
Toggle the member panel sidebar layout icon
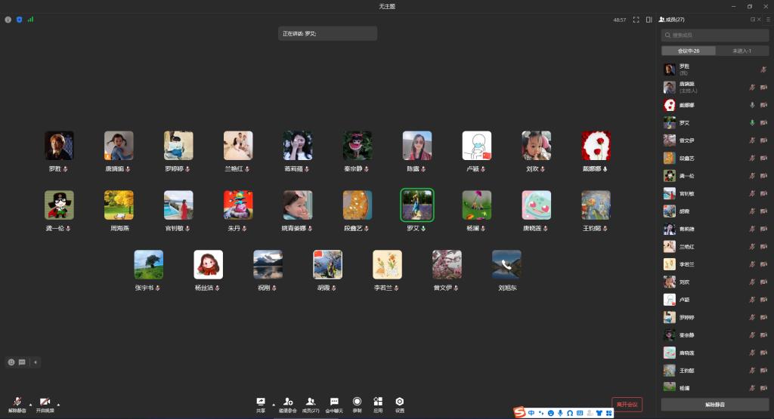[649, 20]
